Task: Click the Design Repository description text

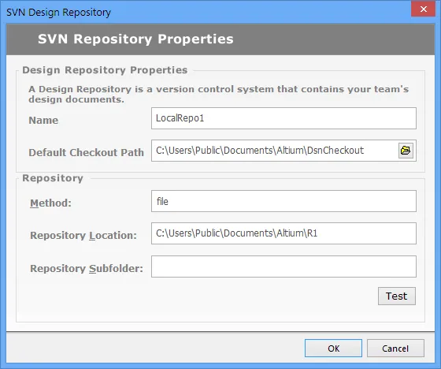Action: (219, 94)
